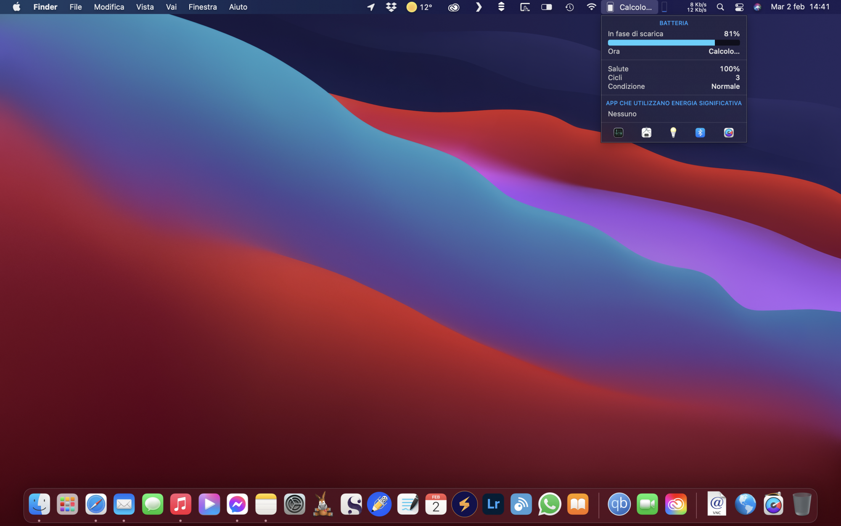Launch Safari from the Dock
The height and width of the screenshot is (526, 841).
pyautogui.click(x=96, y=504)
